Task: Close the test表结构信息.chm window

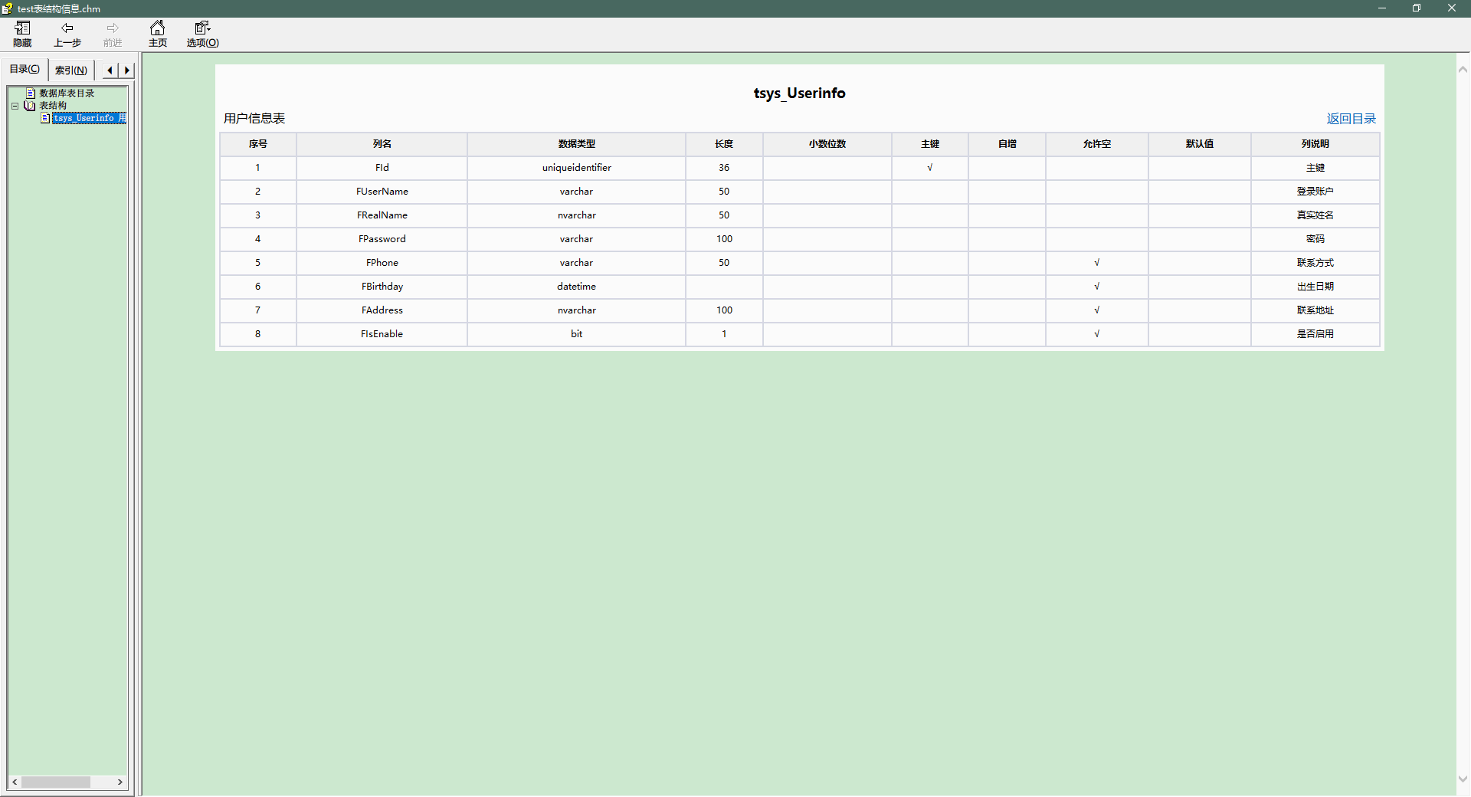Action: 1452,8
